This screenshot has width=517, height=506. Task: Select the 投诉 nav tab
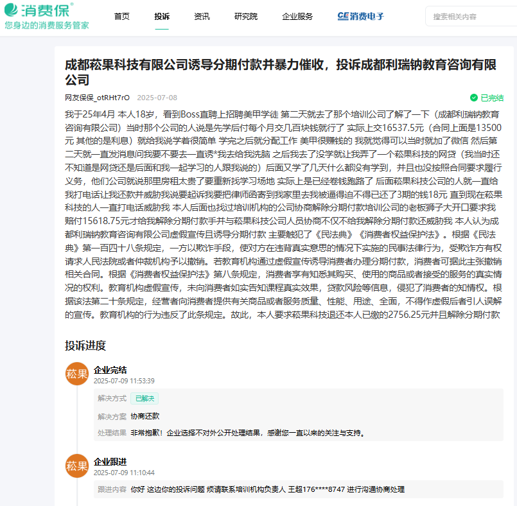point(162,17)
